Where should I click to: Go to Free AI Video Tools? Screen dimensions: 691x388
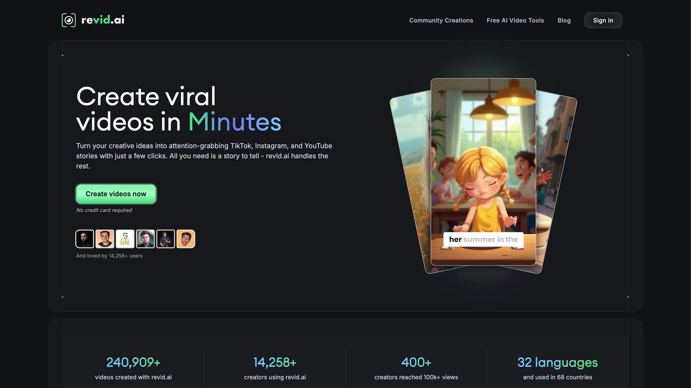[x=515, y=20]
